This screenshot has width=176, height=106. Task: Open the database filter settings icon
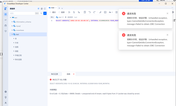39,9
